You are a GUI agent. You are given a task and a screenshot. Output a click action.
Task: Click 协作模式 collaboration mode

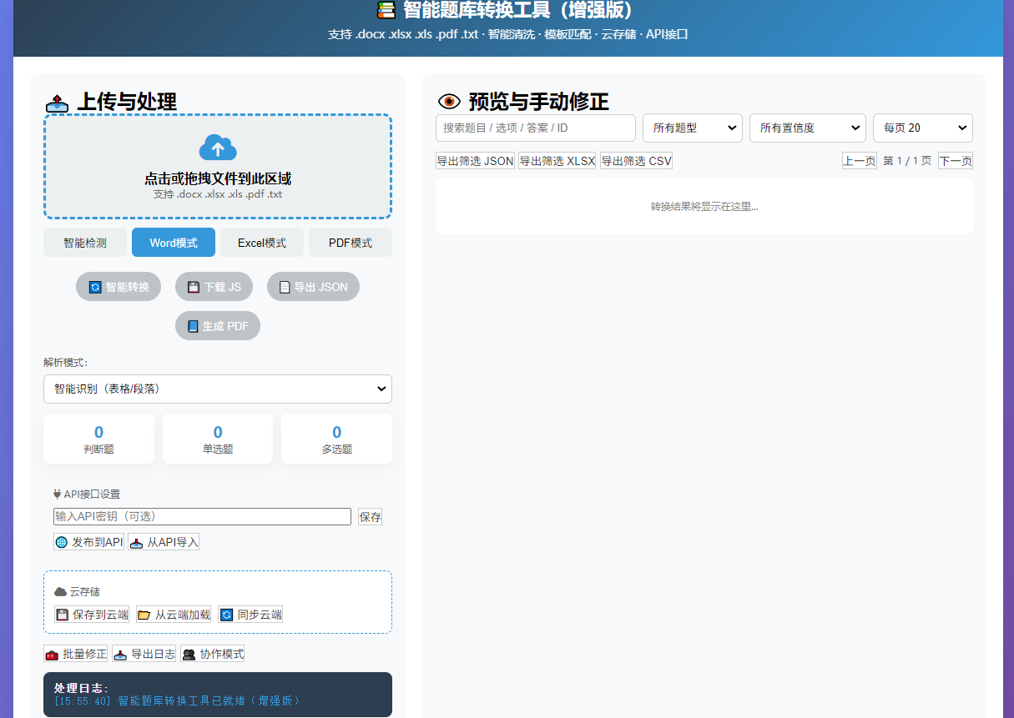pos(213,653)
